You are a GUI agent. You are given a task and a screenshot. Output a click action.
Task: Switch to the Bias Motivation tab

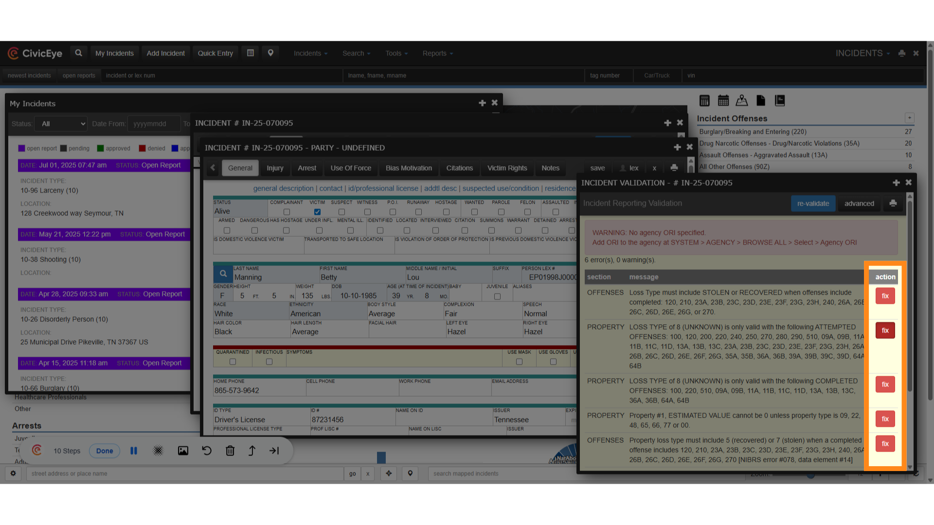point(409,168)
